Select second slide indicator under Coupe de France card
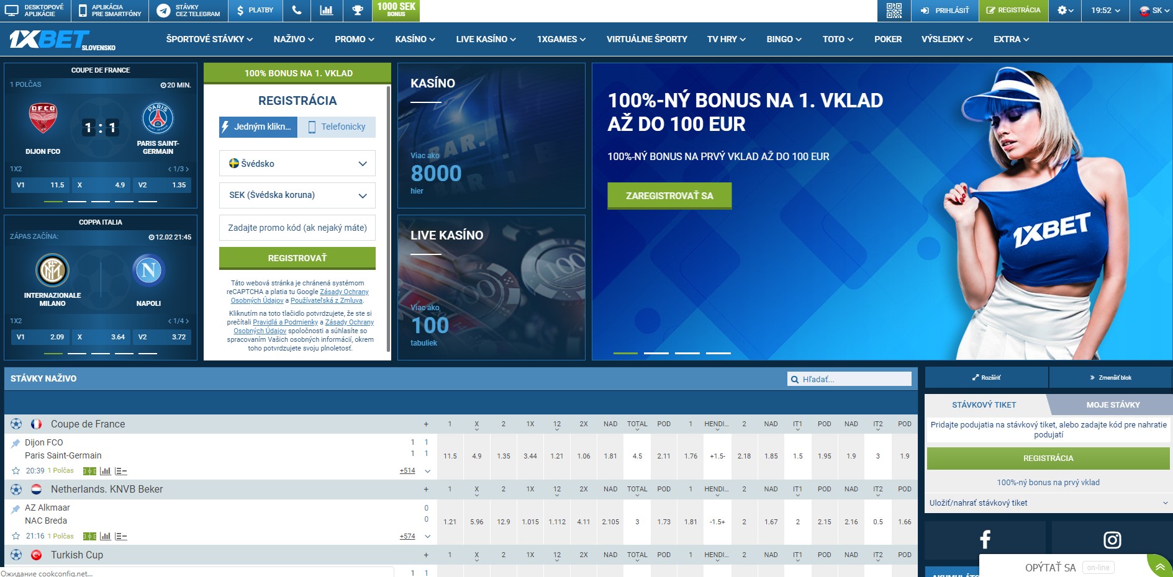This screenshot has width=1173, height=577. [x=77, y=202]
